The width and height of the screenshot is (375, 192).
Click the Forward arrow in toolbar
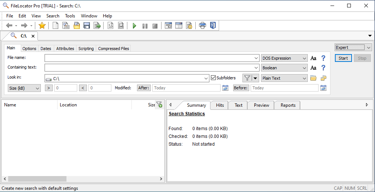pyautogui.click(x=24, y=26)
